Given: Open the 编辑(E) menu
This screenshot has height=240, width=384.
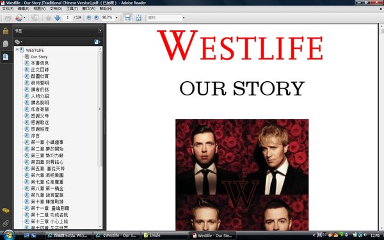Looking at the screenshot, I should [24, 8].
